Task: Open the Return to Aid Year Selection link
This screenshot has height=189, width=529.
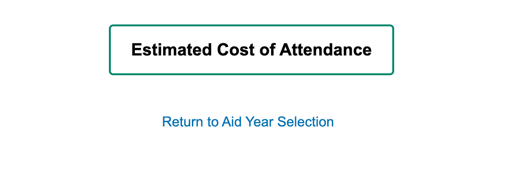Action: [248, 122]
